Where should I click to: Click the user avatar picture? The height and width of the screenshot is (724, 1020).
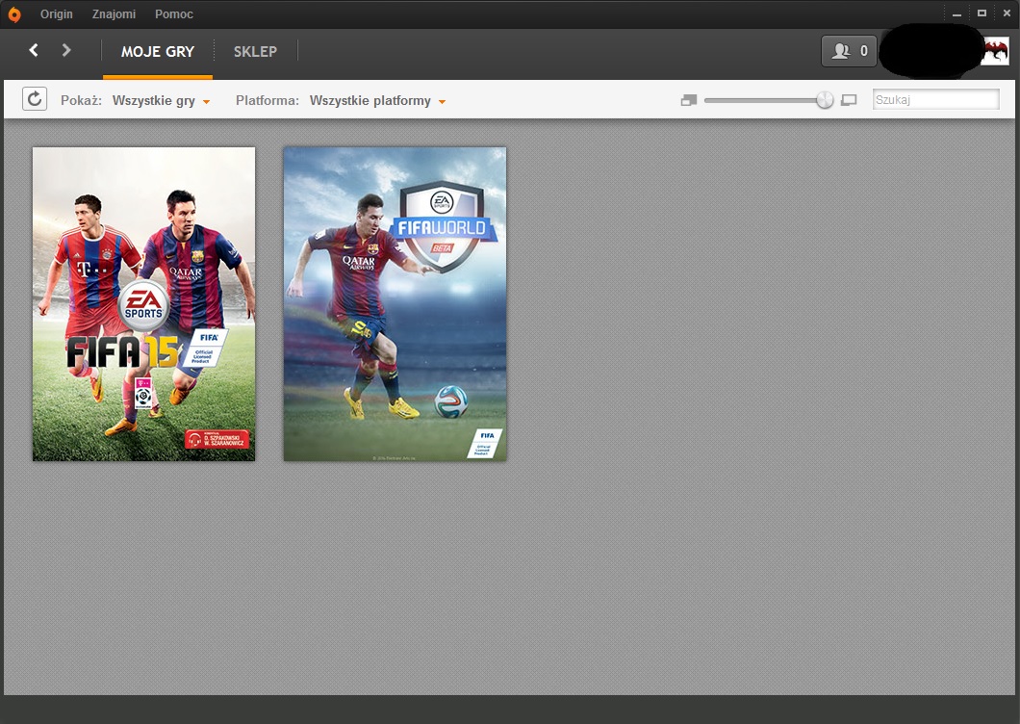pos(995,51)
